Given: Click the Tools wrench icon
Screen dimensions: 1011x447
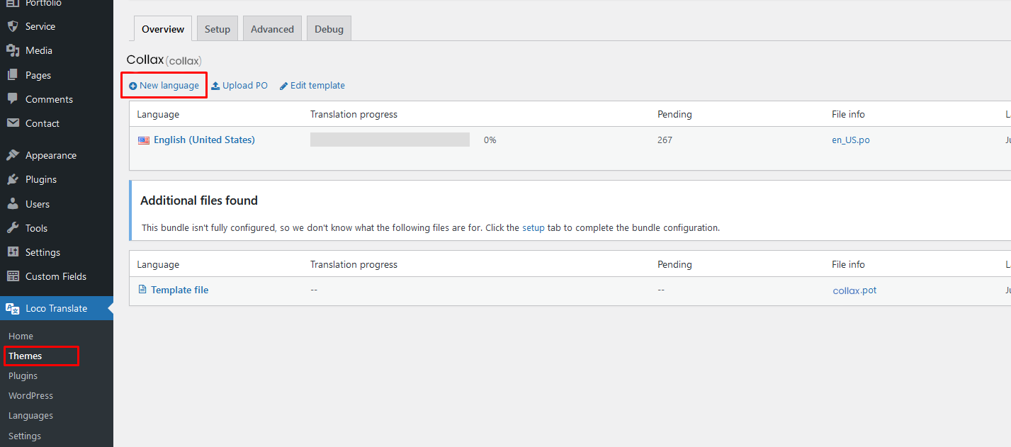Looking at the screenshot, I should pos(13,228).
